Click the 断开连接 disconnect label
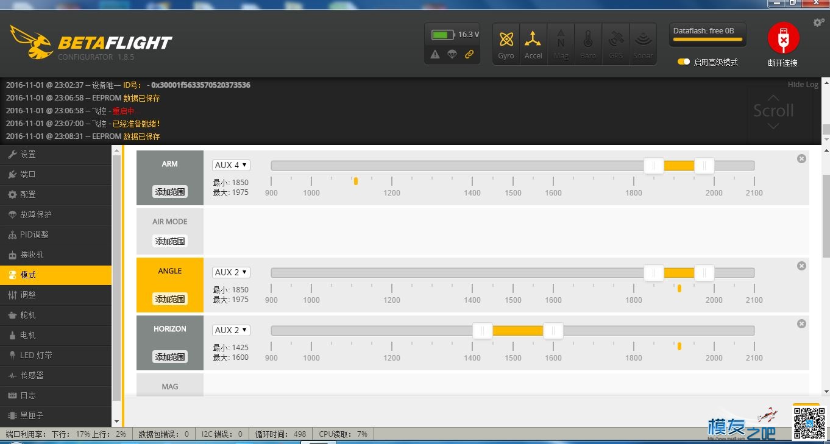This screenshot has height=444, width=830. [x=782, y=63]
